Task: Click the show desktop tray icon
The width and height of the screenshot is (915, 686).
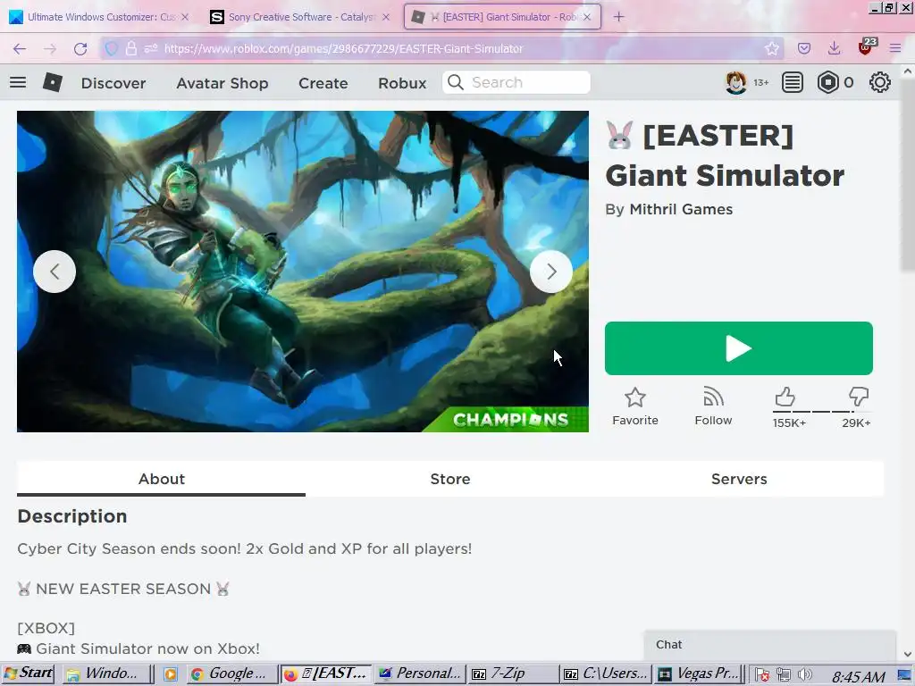Action: point(904,675)
